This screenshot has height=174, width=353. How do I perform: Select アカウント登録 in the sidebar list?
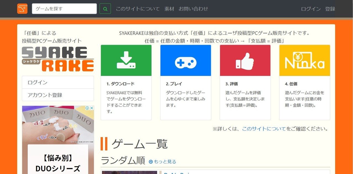pyautogui.click(x=58, y=95)
